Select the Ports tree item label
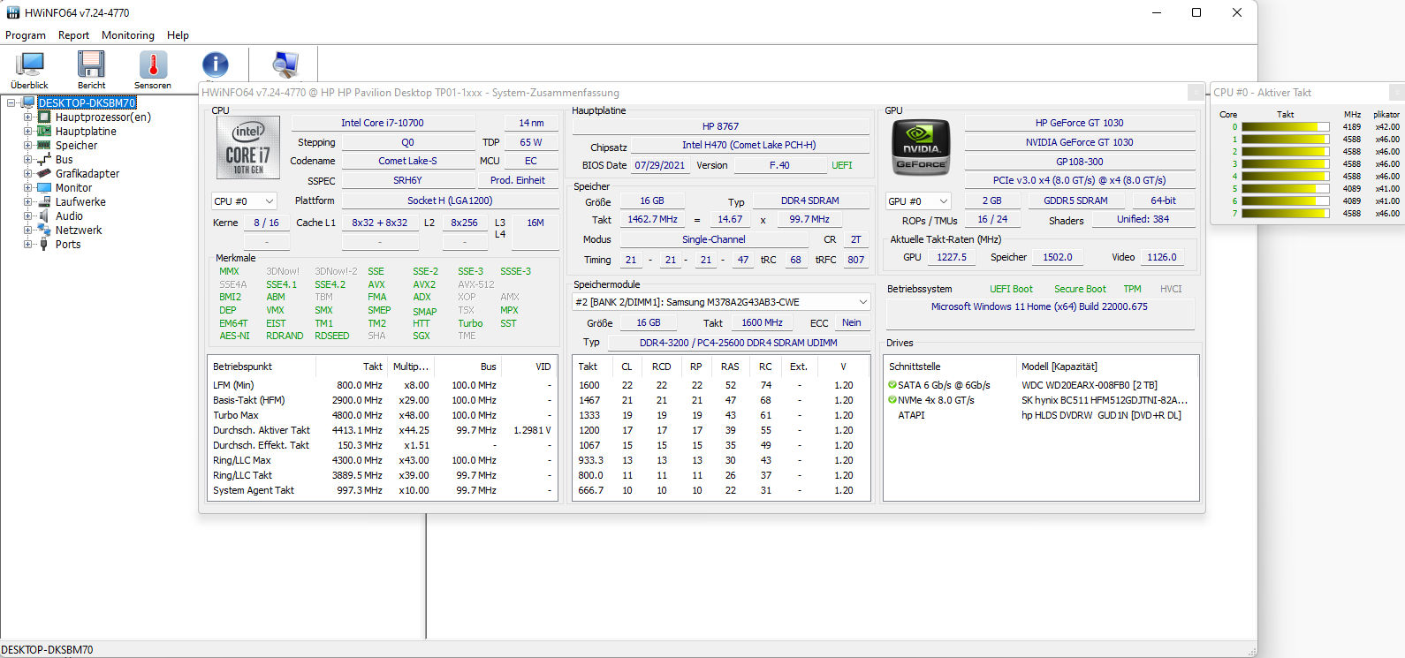The height and width of the screenshot is (658, 1405). pos(68,244)
